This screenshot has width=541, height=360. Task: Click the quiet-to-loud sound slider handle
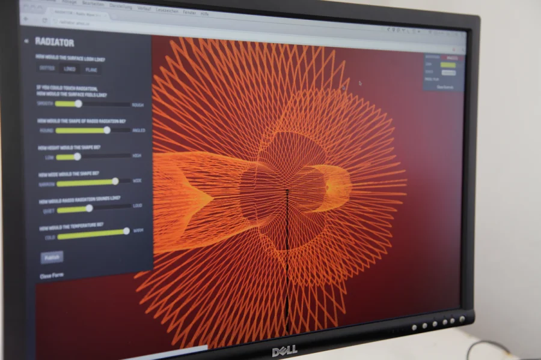coord(89,208)
